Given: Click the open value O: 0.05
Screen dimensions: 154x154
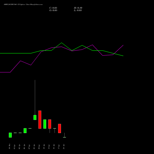Looking at the screenshot, I should 53,10.
